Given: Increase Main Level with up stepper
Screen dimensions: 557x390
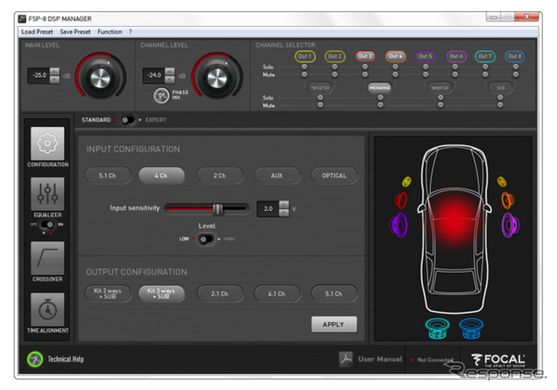Looking at the screenshot, I should (55, 71).
